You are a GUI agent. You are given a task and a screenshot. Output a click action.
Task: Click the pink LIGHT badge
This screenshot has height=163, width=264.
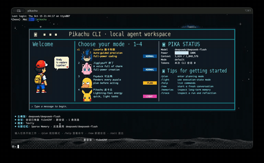[150, 96]
